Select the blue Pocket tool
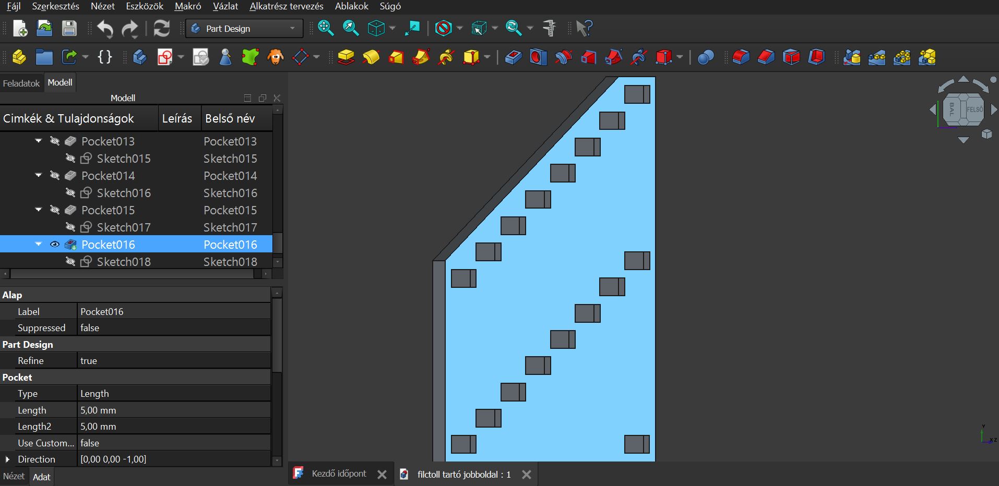999x486 pixels. pos(513,57)
